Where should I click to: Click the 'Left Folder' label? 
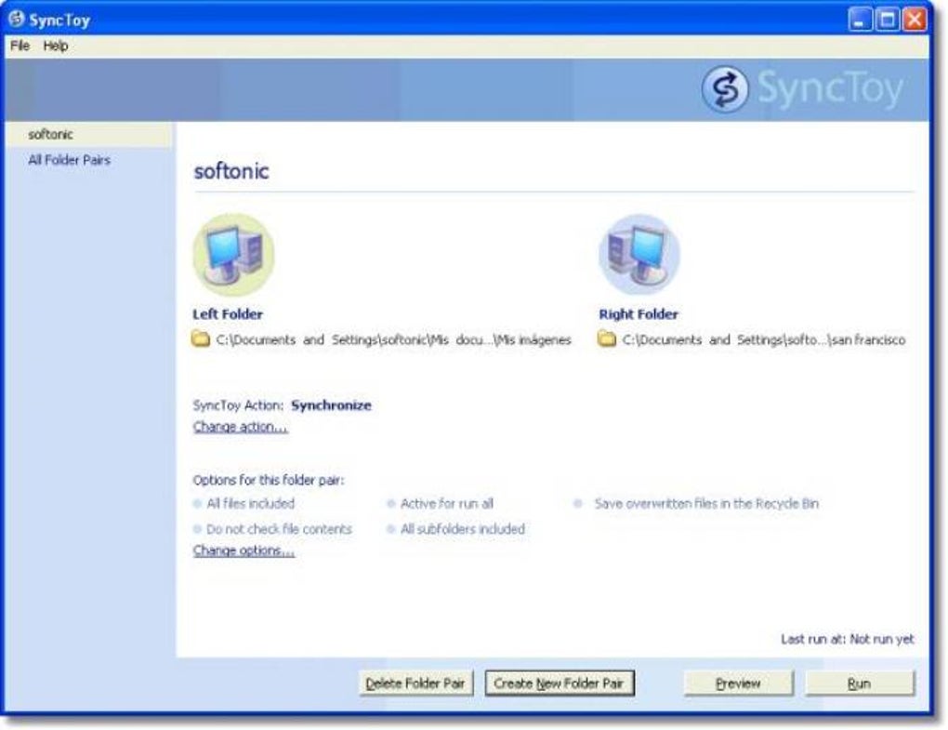(x=228, y=314)
